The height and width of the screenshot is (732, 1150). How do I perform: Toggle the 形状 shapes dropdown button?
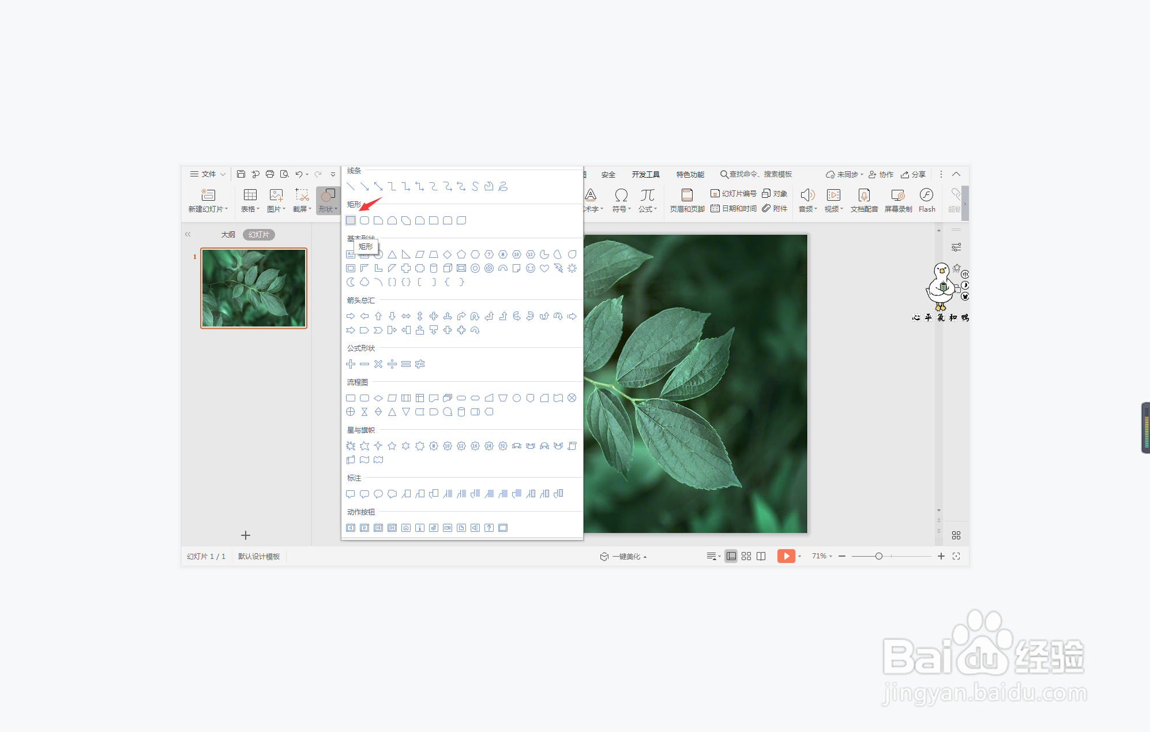point(328,200)
